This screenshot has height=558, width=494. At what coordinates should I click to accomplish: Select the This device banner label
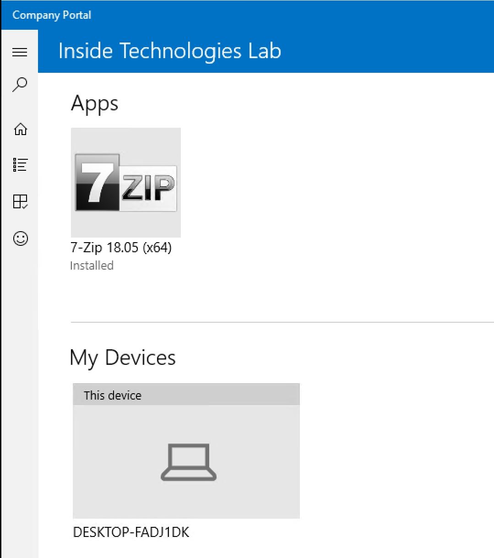(x=113, y=395)
